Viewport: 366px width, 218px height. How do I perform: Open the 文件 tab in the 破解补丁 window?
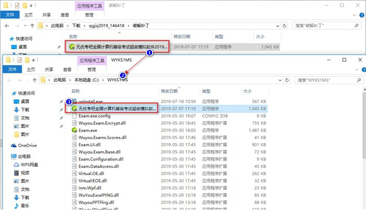[10, 15]
